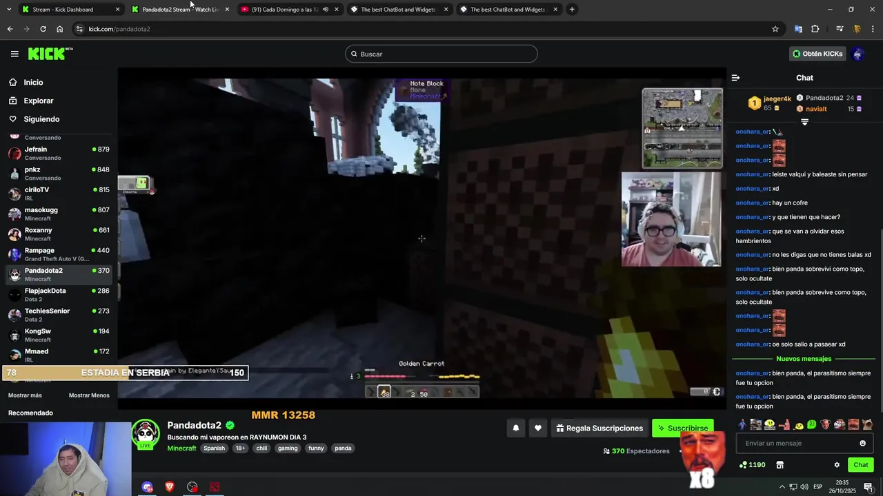Open Siguiendo in the sidebar
This screenshot has height=496, width=883.
pyautogui.click(x=41, y=119)
